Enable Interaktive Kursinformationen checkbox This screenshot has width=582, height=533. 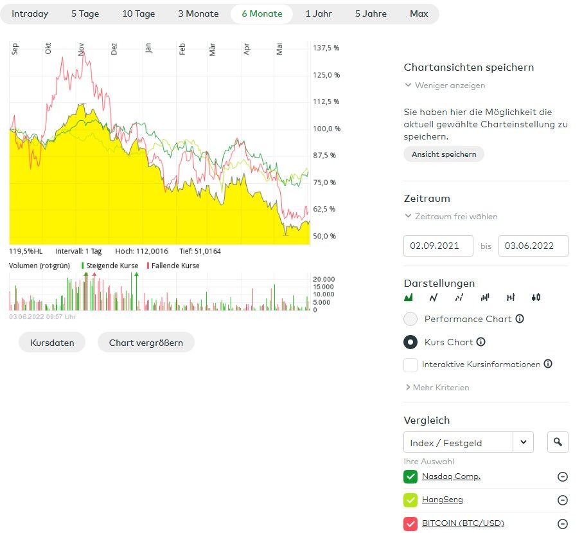pos(410,365)
